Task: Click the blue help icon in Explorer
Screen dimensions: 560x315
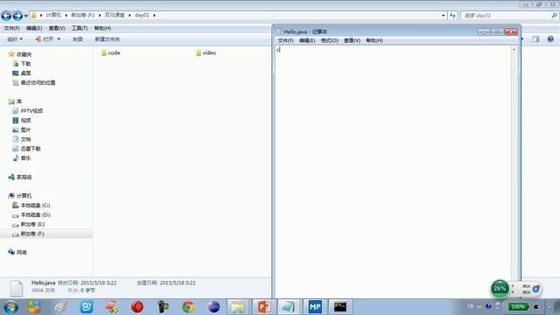Action: (550, 38)
